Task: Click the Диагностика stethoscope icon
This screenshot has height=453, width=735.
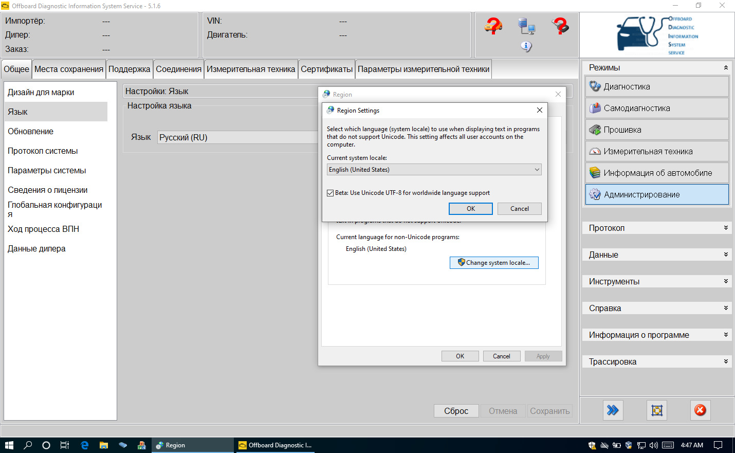Action: pyautogui.click(x=595, y=86)
